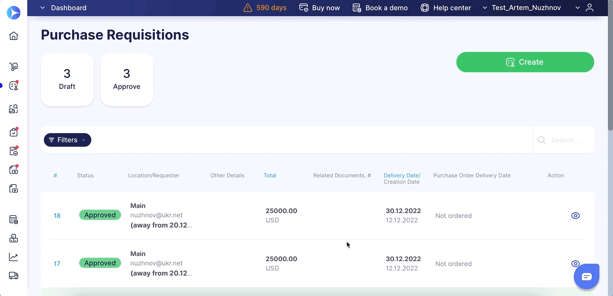The width and height of the screenshot is (613, 296).
Task: Click the Status column header
Action: (85, 175)
